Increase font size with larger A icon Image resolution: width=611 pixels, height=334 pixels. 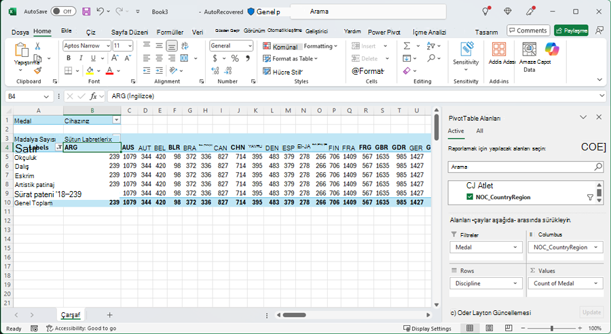[115, 58]
